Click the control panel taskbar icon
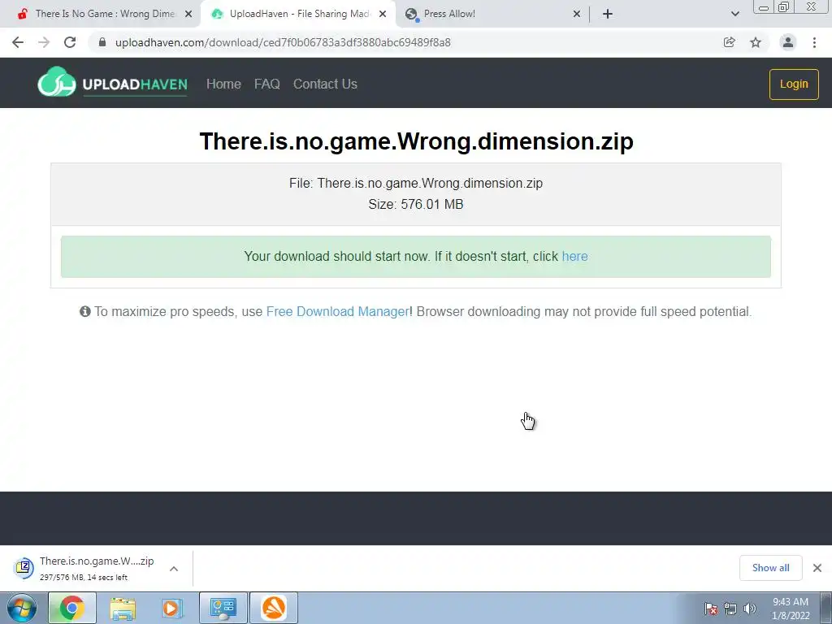832x624 pixels. tap(223, 608)
